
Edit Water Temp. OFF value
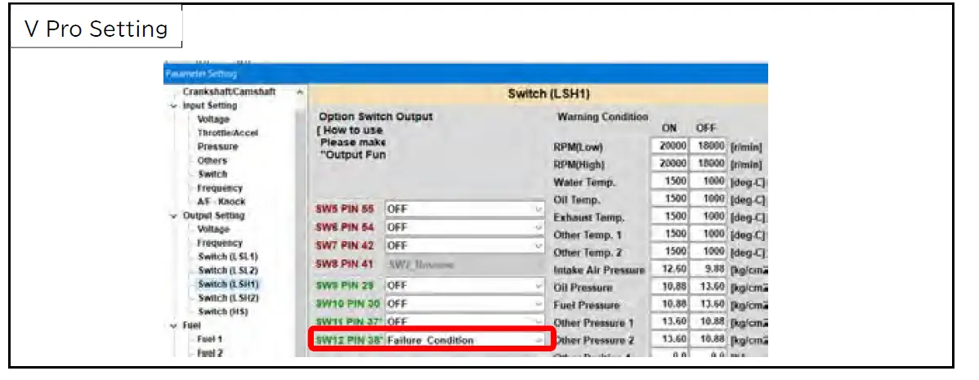click(x=709, y=181)
